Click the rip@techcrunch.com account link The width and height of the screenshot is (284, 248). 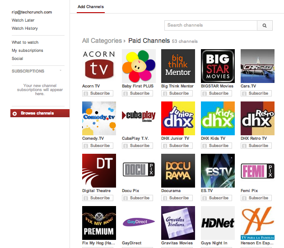[32, 12]
